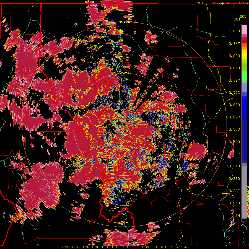The width and height of the screenshot is (249, 249).
Task: Select the 0.360 legend value
Action: pos(234,179)
